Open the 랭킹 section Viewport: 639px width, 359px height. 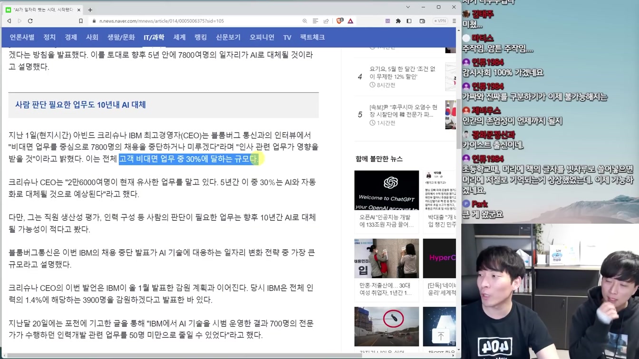pyautogui.click(x=201, y=37)
